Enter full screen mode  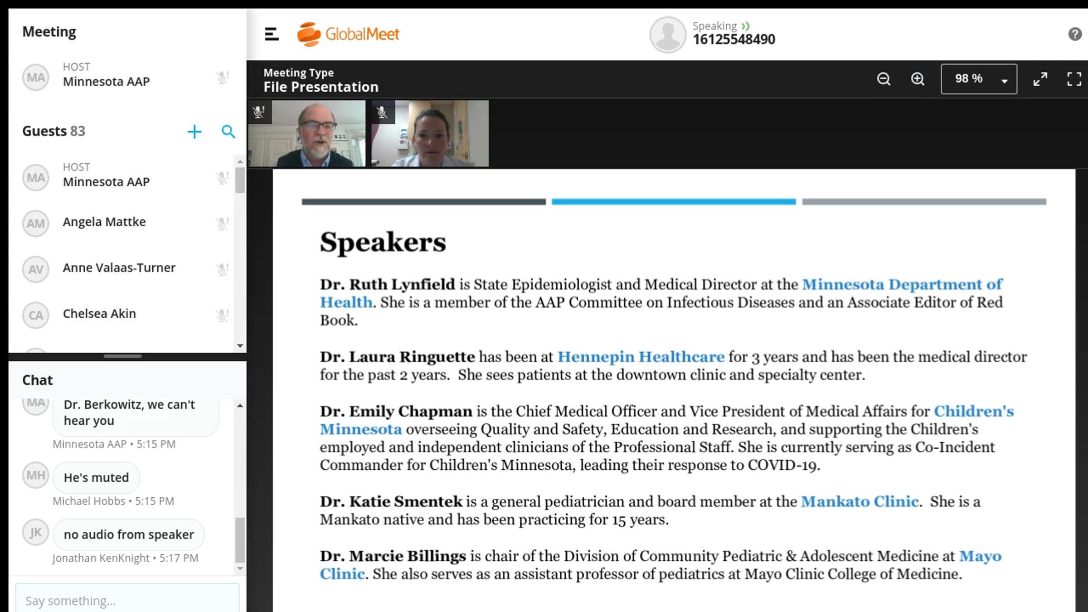(1074, 79)
